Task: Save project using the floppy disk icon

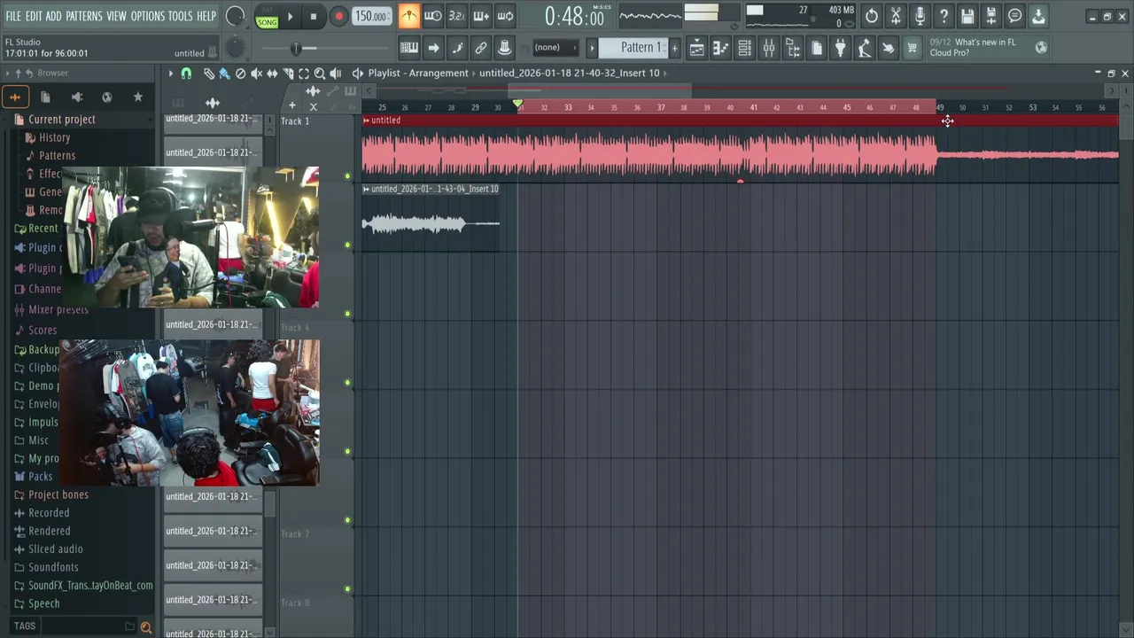Action: [x=967, y=16]
